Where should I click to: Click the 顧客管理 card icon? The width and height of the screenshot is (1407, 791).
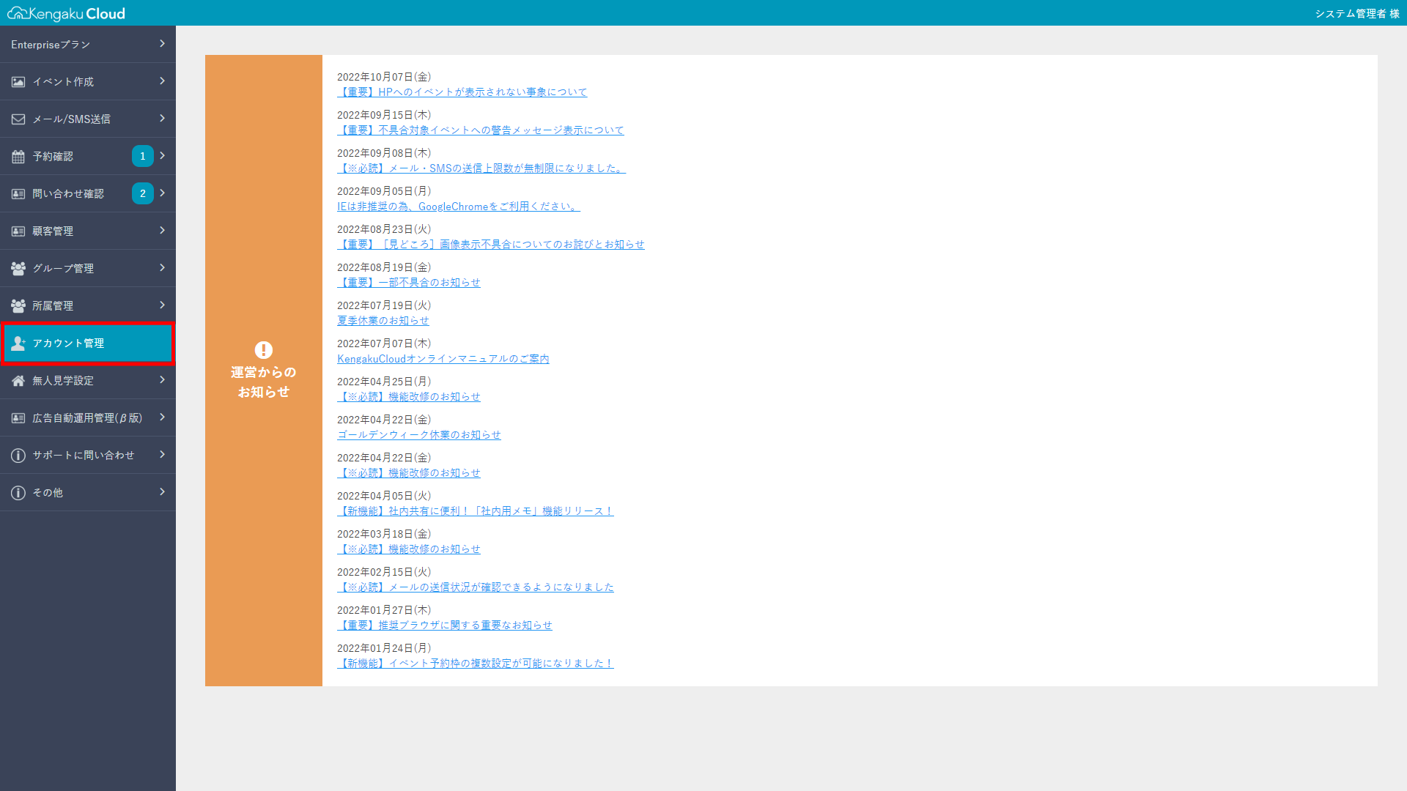point(18,231)
